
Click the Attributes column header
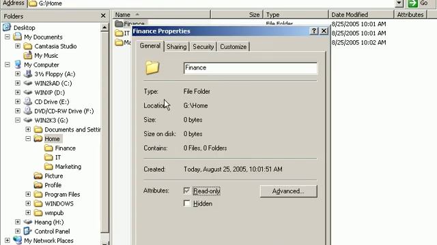[410, 15]
